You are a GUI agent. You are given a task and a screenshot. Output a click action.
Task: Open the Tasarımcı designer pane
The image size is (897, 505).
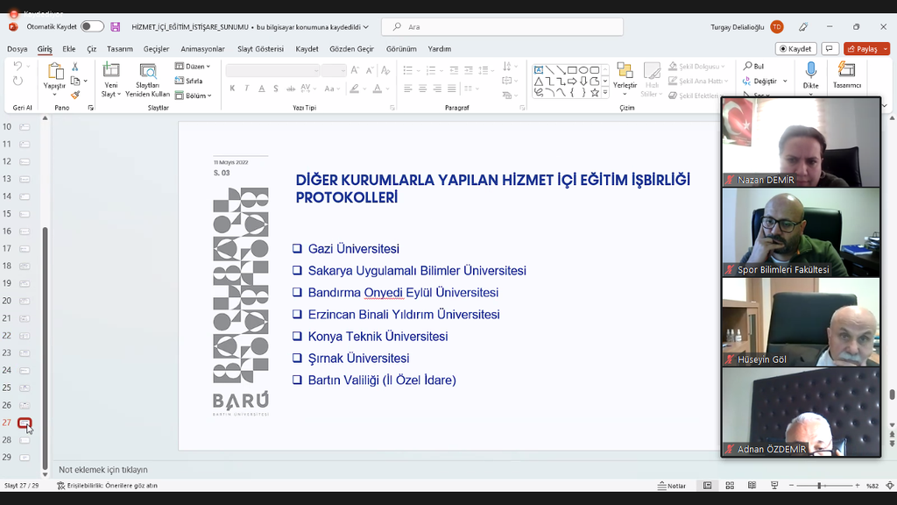point(847,75)
